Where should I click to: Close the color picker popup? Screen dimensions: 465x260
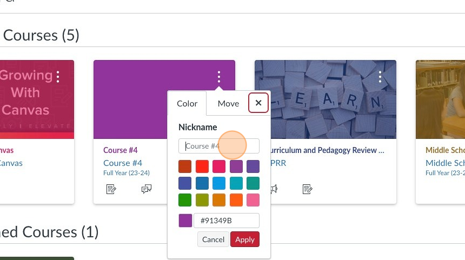(258, 103)
